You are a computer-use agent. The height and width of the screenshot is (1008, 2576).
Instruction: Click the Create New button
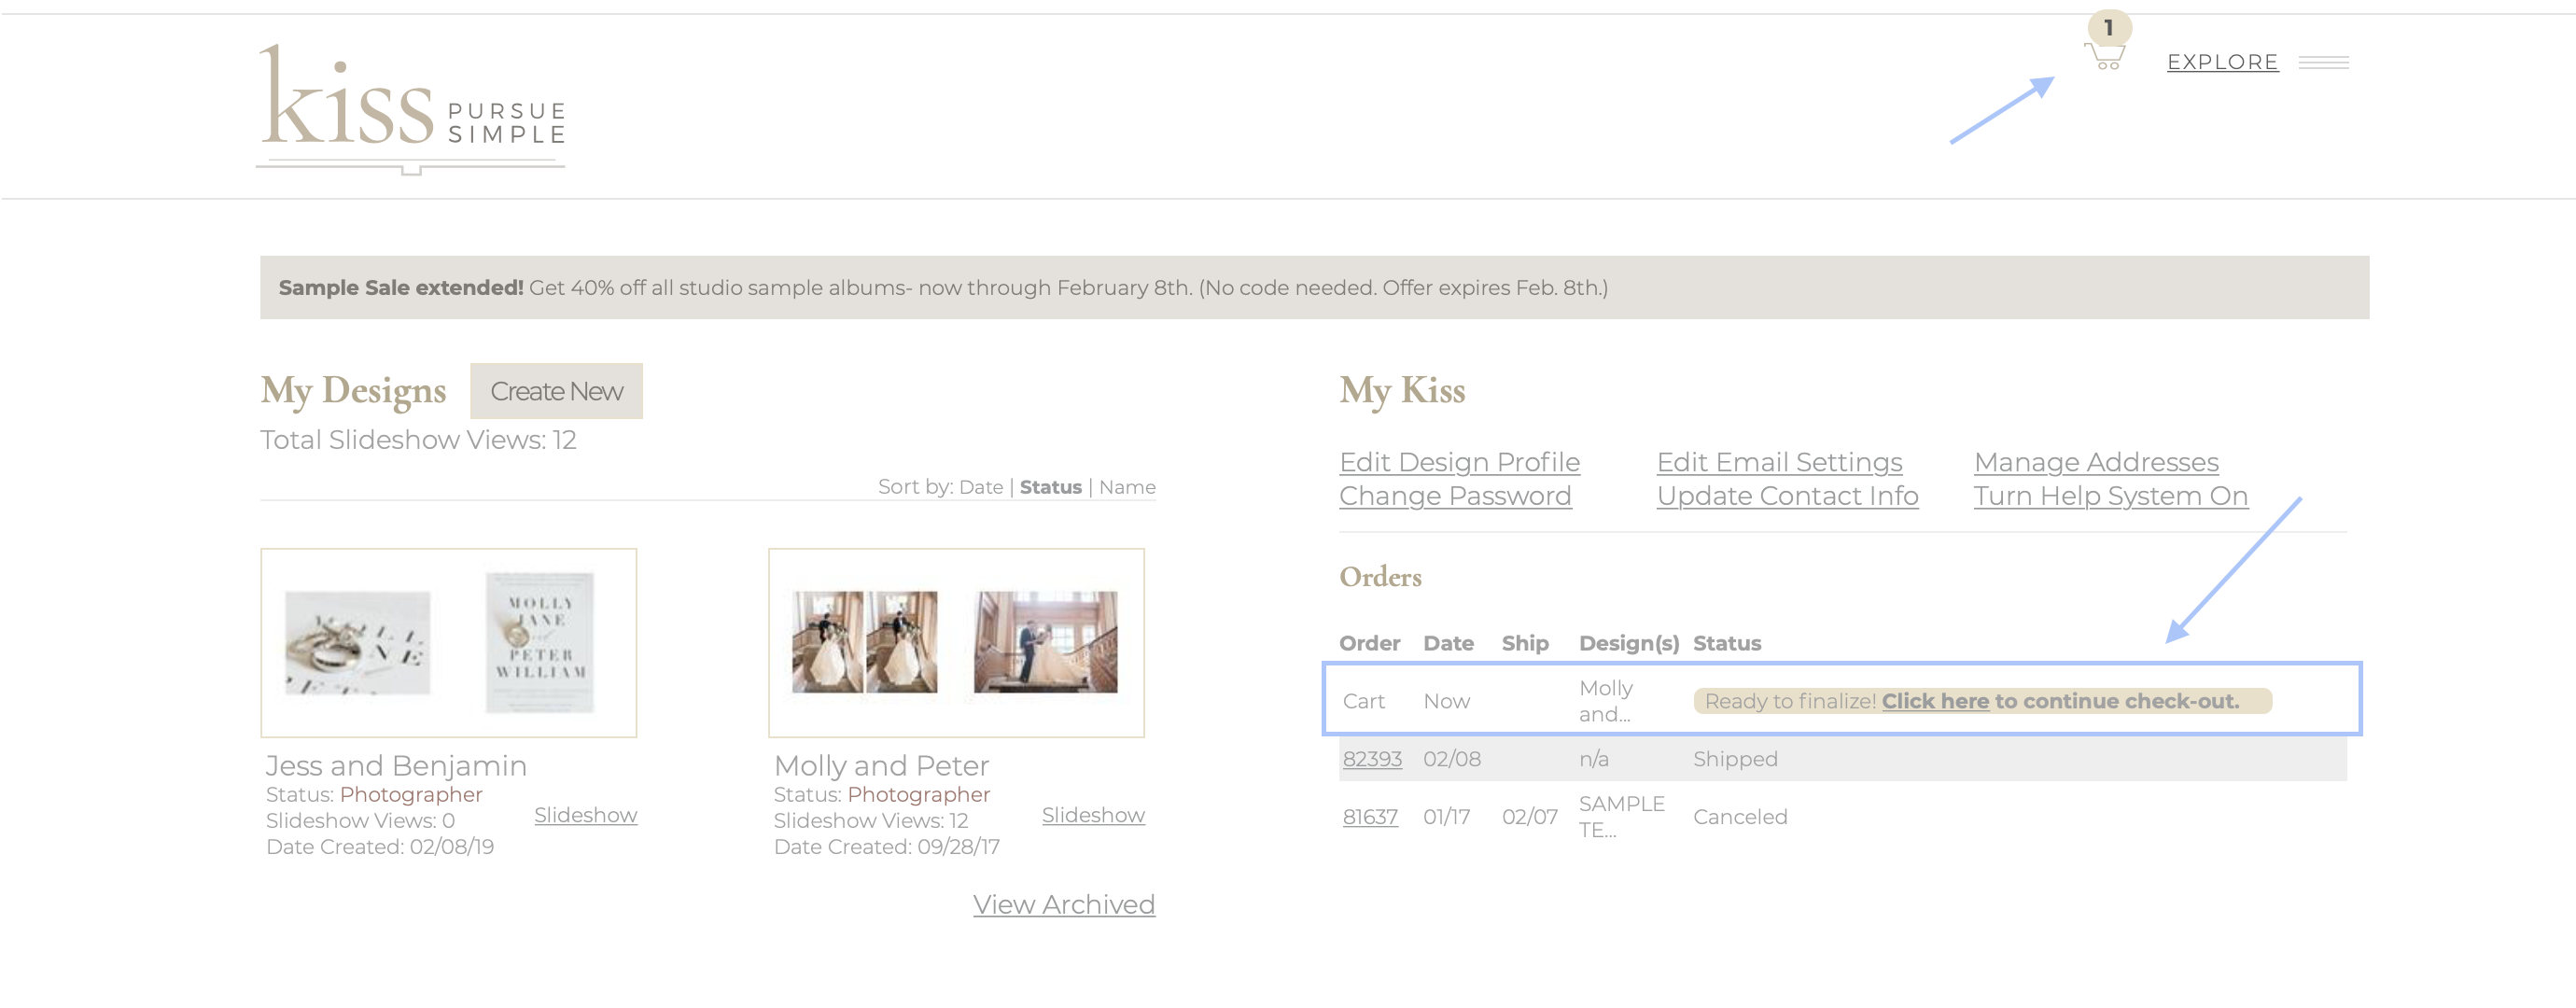tap(556, 391)
